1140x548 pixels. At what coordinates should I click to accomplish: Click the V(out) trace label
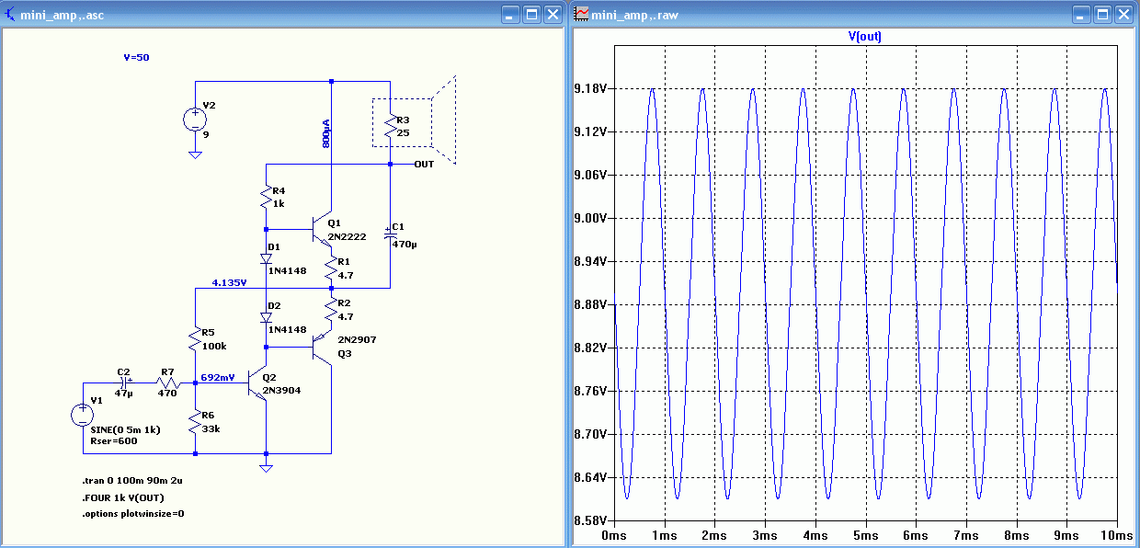[x=864, y=37]
